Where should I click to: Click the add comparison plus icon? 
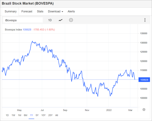[x=71, y=20]
